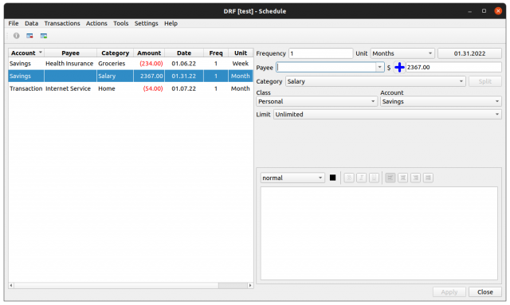The height and width of the screenshot is (305, 510).
Task: Open the Class Personal dropdown
Action: click(316, 101)
